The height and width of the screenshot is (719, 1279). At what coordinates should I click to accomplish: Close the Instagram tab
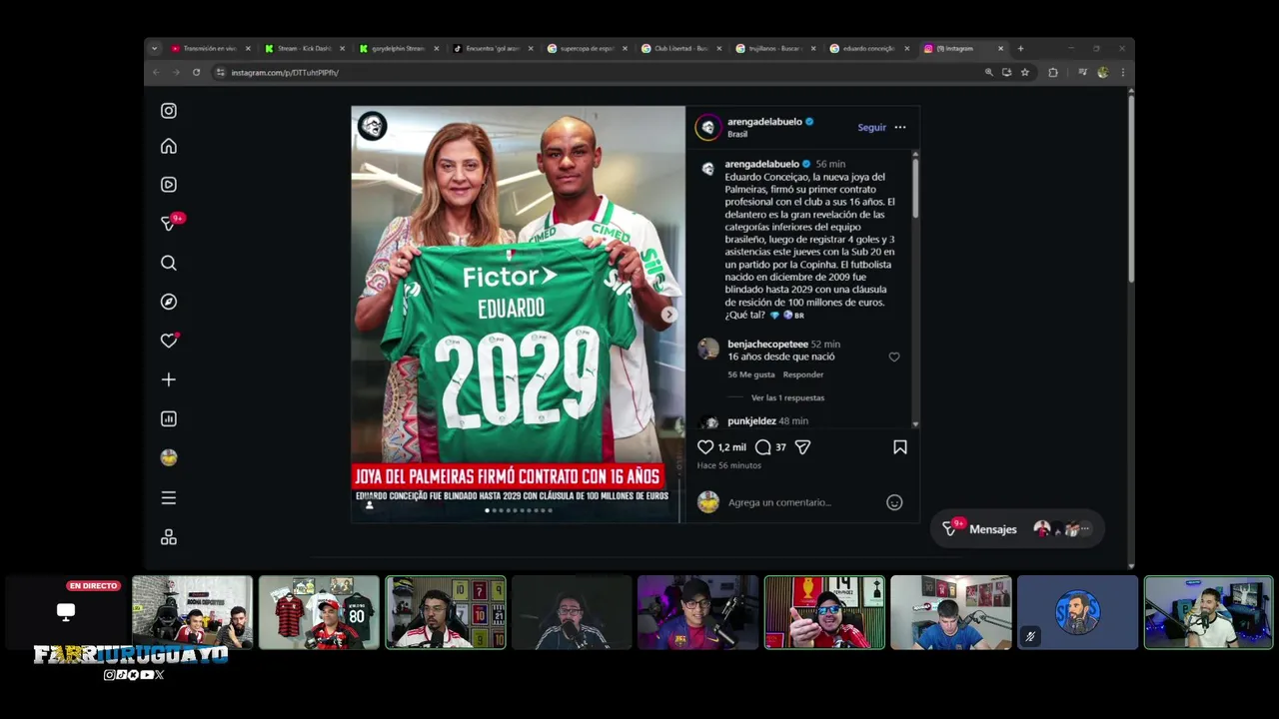1000,48
